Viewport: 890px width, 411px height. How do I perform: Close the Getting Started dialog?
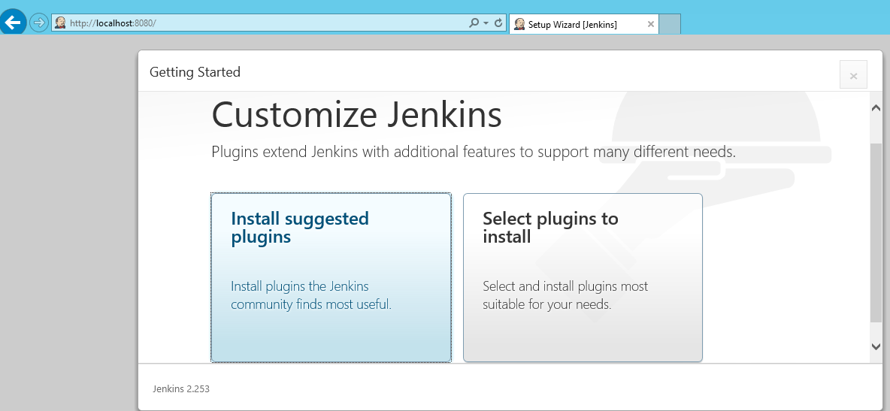click(853, 75)
